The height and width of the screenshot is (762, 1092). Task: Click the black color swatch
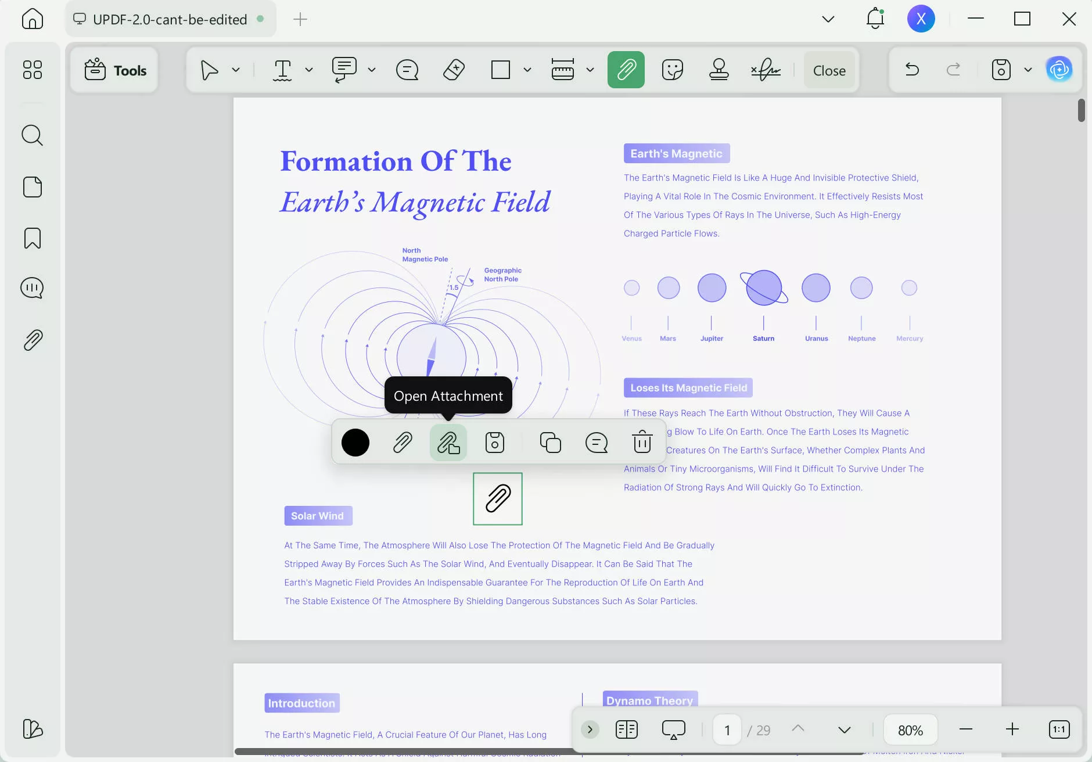click(355, 443)
